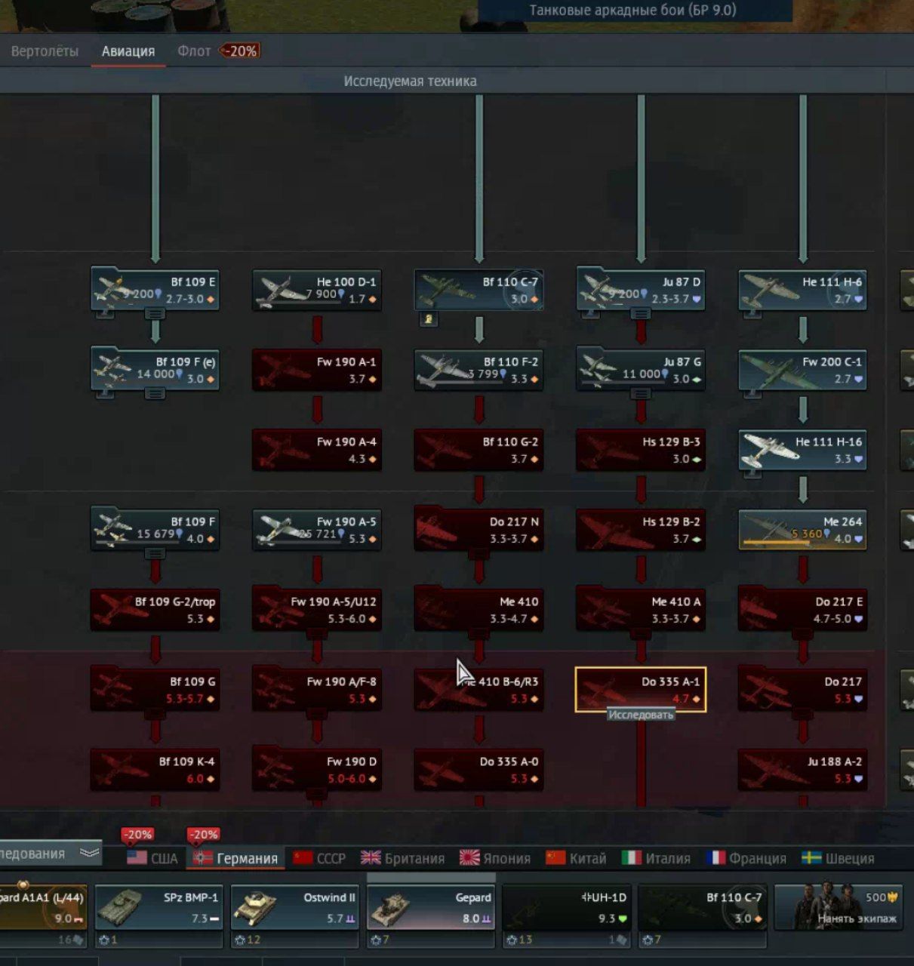Screen dimensions: 914x966
Task: Select the locked Fw 190 A/F-8 group card
Action: click(x=317, y=691)
